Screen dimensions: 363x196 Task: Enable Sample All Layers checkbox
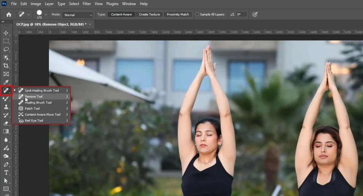[197, 14]
